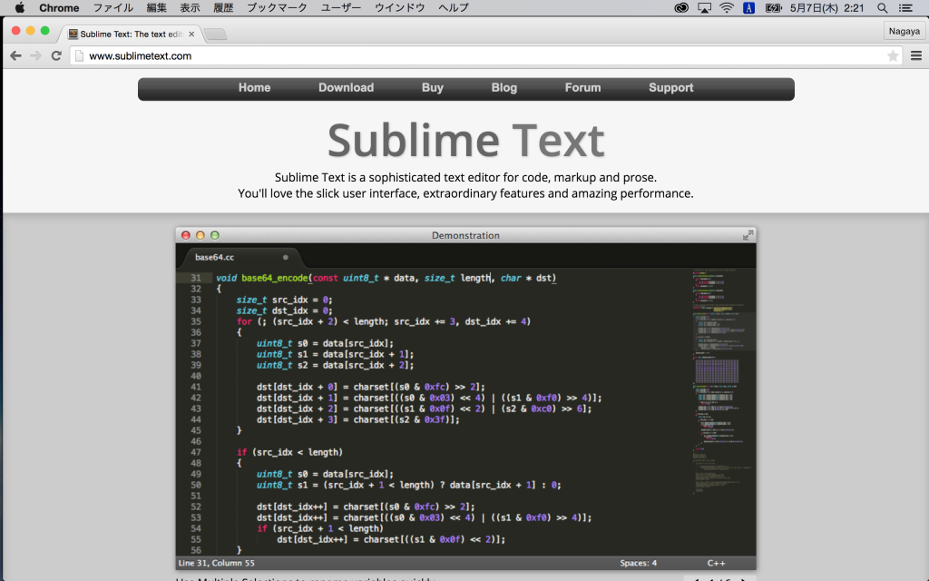Open the ウインドウ menu

point(399,7)
